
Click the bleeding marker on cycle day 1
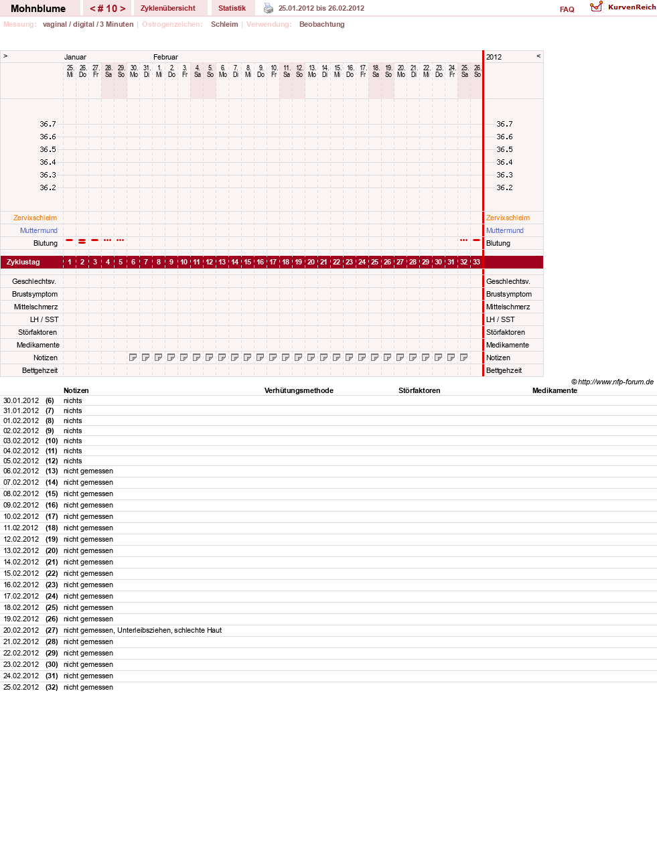coord(70,240)
